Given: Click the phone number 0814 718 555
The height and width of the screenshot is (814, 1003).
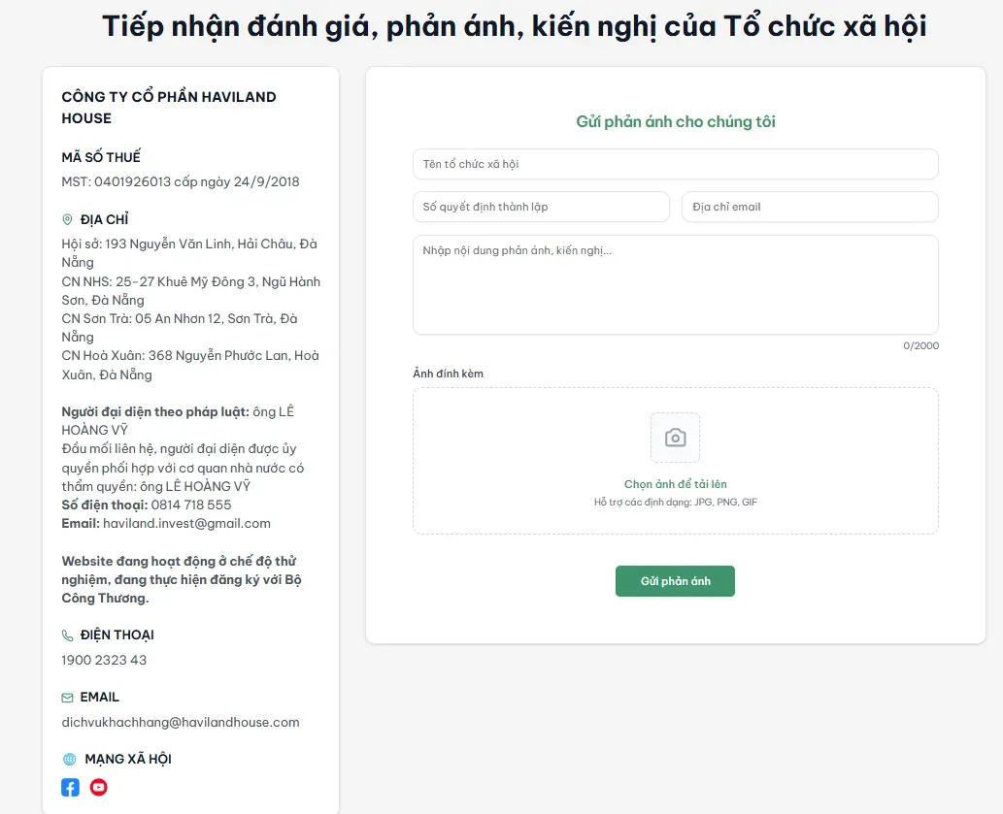Looking at the screenshot, I should [191, 505].
